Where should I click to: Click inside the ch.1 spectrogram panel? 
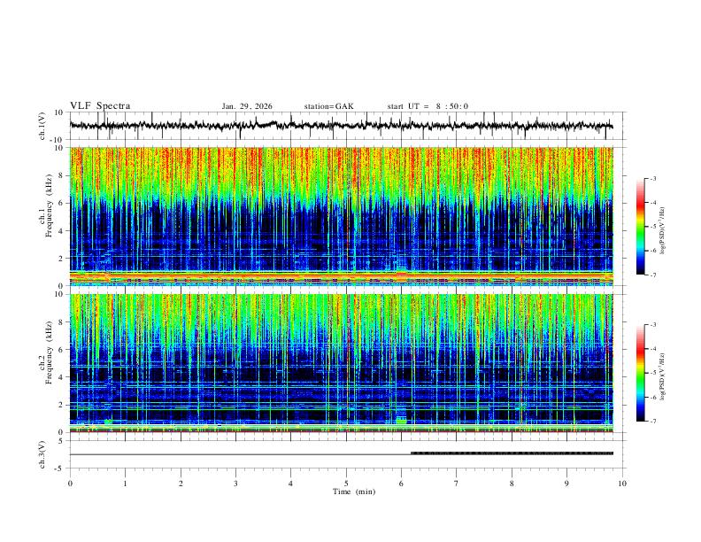[x=341, y=216]
